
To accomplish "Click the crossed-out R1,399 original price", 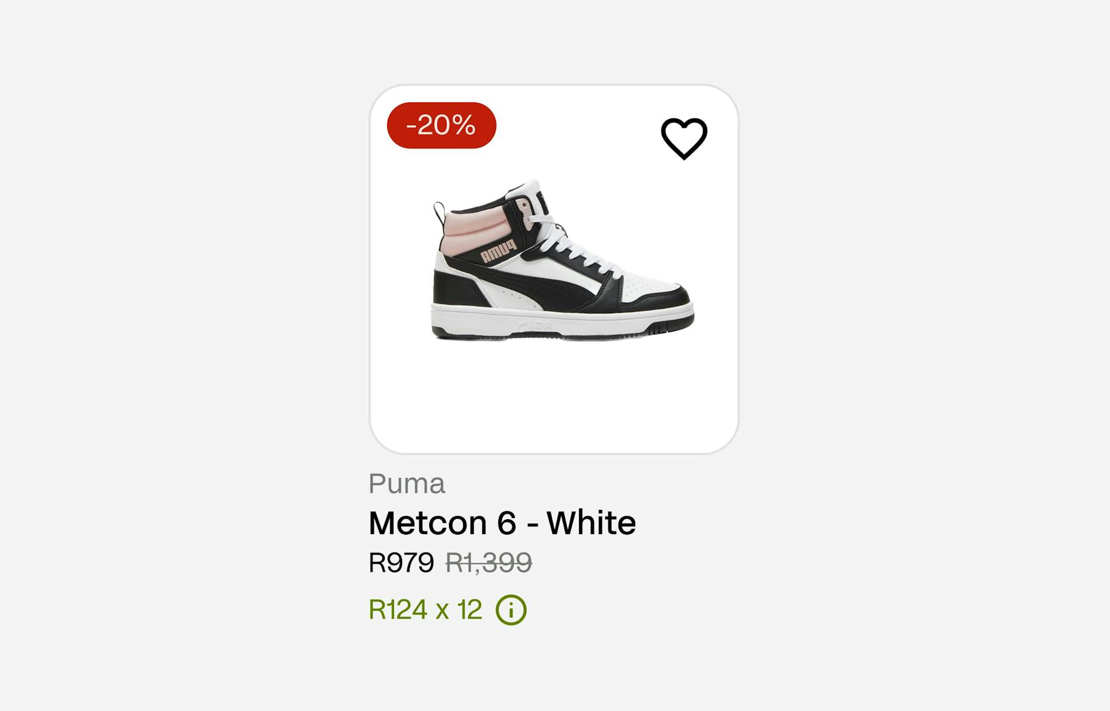I will click(489, 562).
